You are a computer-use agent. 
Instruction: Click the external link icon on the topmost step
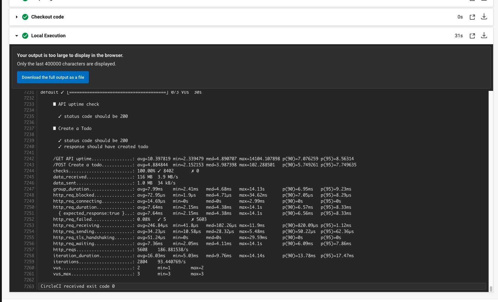(x=472, y=1)
